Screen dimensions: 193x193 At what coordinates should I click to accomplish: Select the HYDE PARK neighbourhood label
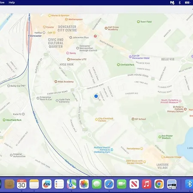(x=66, y=65)
